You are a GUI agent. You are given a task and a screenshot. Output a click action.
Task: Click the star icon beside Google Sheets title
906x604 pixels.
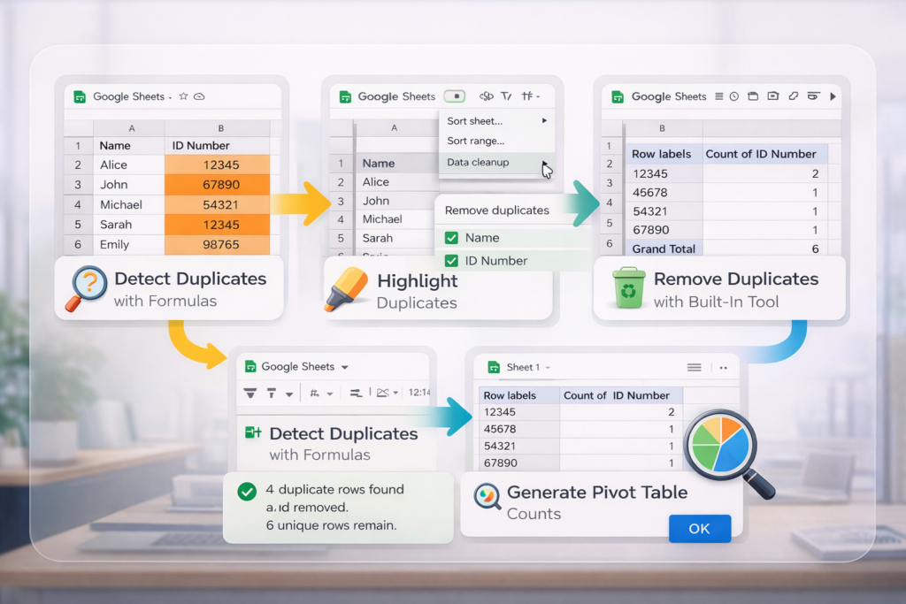click(x=183, y=96)
